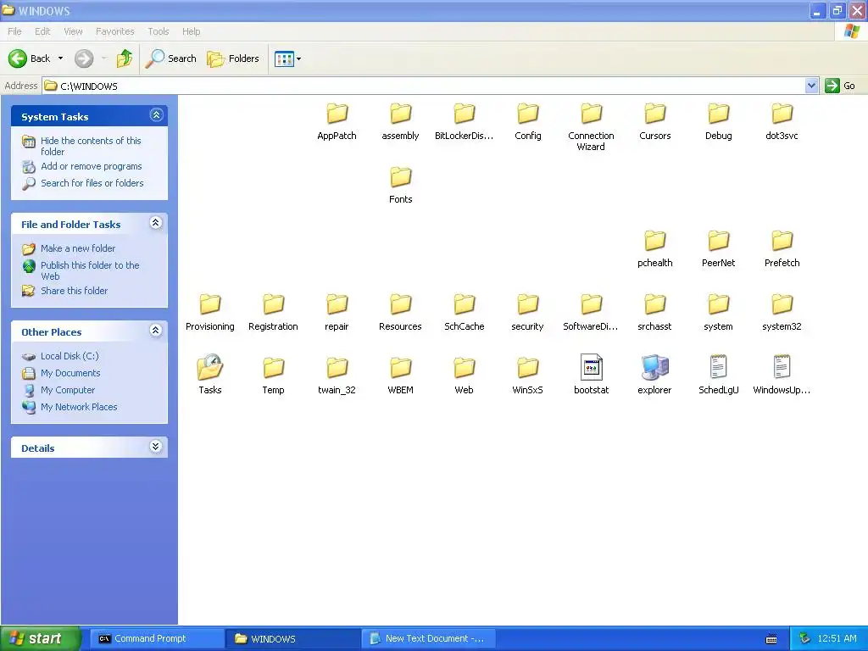Viewport: 868px width, 651px height.
Task: Select the Cursors folder
Action: click(x=655, y=122)
